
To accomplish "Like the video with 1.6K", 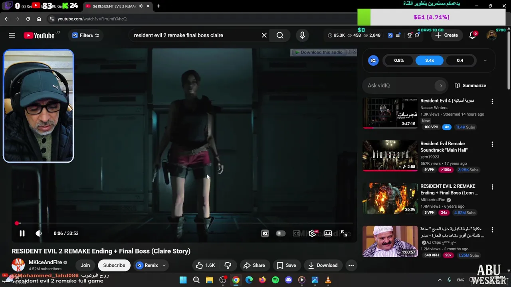I will 206,265.
